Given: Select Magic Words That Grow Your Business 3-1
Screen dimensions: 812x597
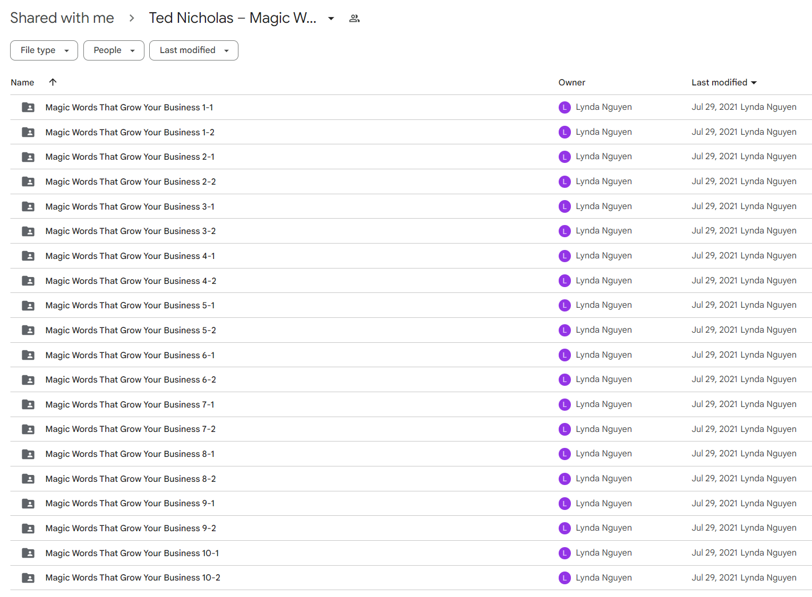Looking at the screenshot, I should click(130, 206).
